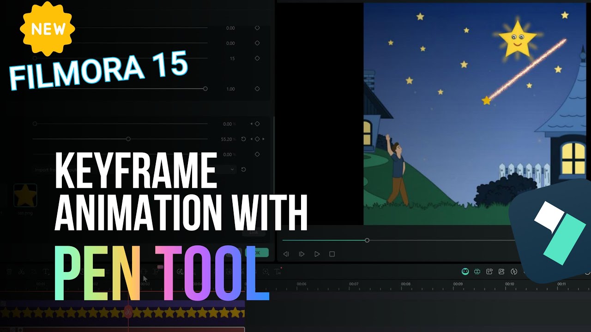Screen dimensions: 591x332
Task: Click the reset icon next to the Import dropdown
Action: (x=243, y=170)
